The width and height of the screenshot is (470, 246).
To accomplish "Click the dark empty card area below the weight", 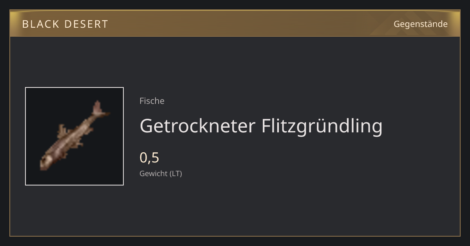I will [274, 207].
